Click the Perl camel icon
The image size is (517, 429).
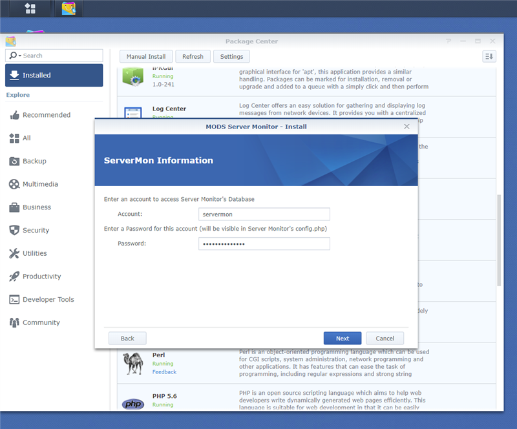coord(133,363)
